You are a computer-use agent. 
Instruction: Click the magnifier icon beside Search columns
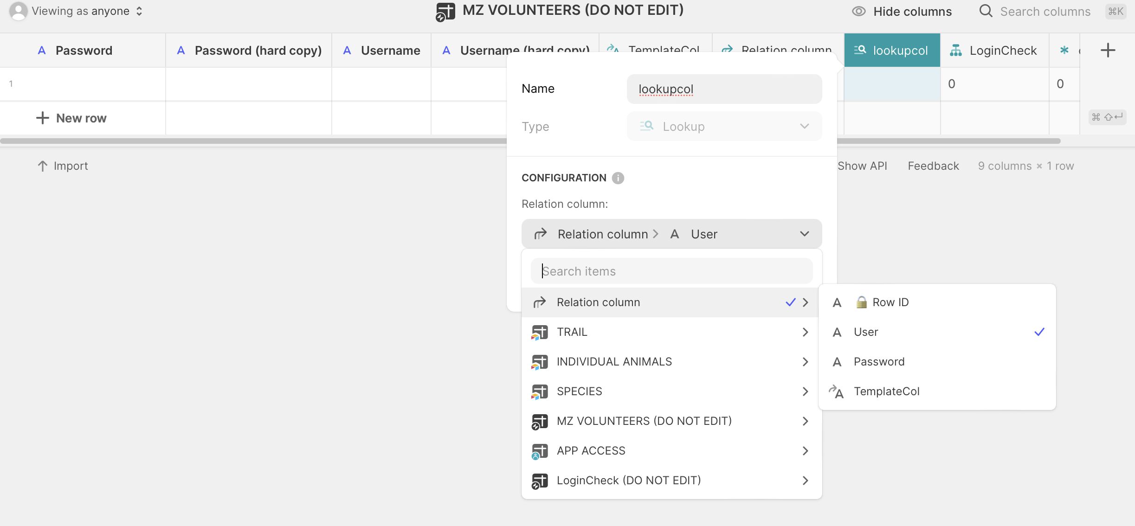(986, 11)
